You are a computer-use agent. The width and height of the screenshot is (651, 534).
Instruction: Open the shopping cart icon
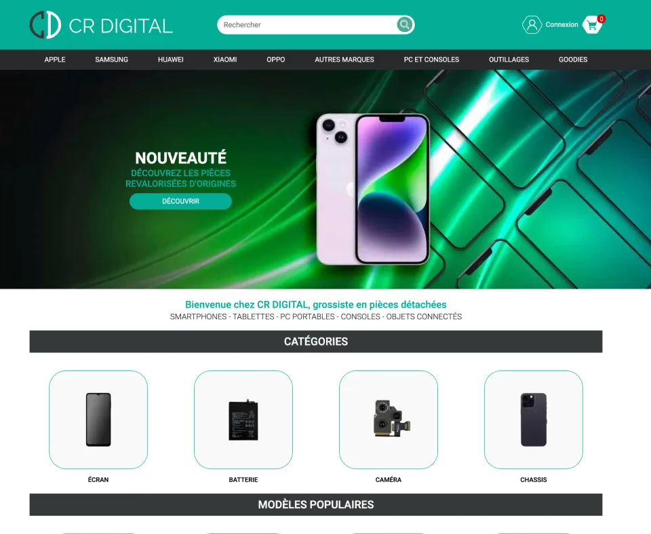click(x=593, y=25)
